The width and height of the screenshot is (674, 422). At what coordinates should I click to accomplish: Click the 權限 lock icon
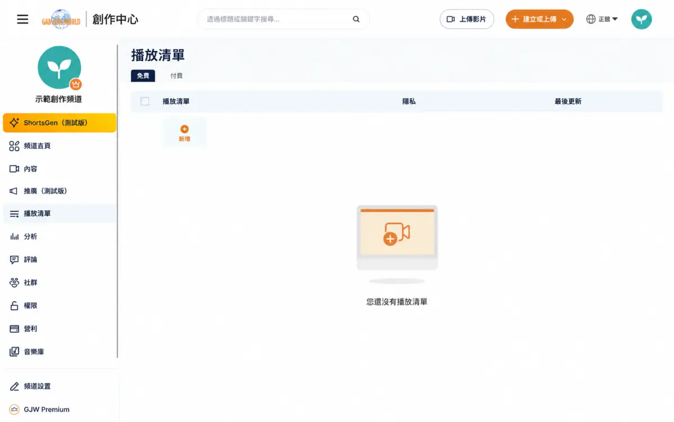tap(15, 306)
